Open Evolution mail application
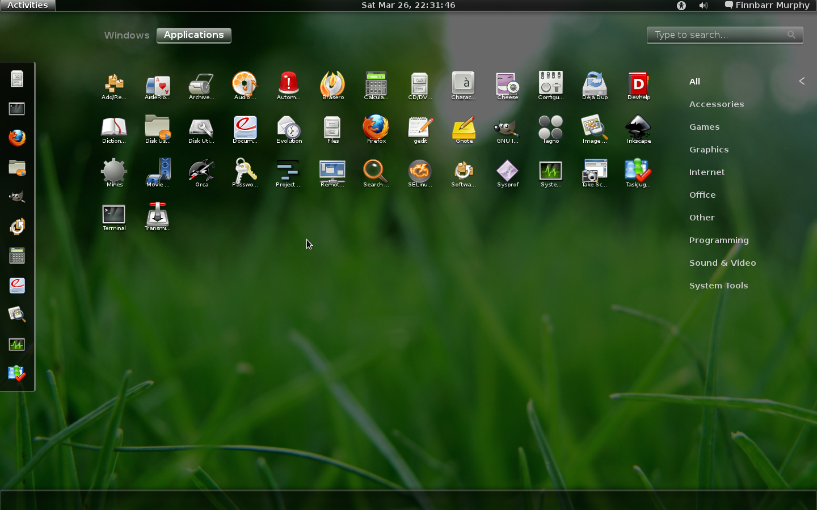The image size is (817, 510). point(289,129)
